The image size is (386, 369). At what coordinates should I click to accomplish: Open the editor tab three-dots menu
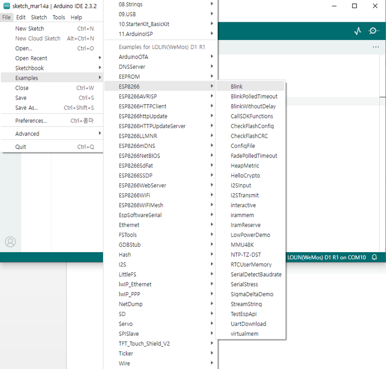[376, 47]
